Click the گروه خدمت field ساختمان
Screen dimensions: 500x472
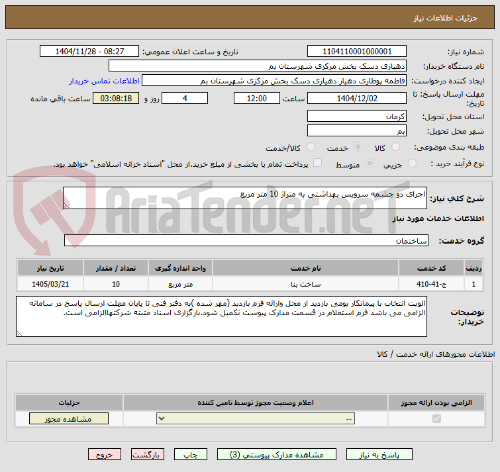point(246,240)
